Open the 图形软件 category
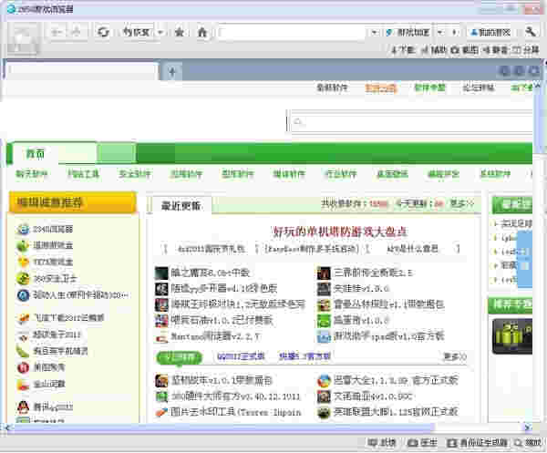The width and height of the screenshot is (547, 453). (238, 174)
